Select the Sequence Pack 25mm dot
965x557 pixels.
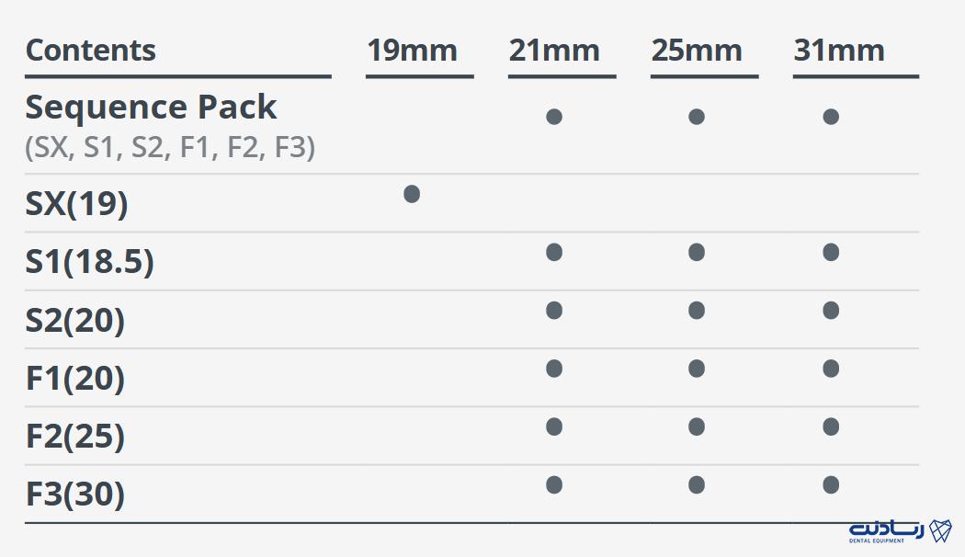click(x=696, y=117)
